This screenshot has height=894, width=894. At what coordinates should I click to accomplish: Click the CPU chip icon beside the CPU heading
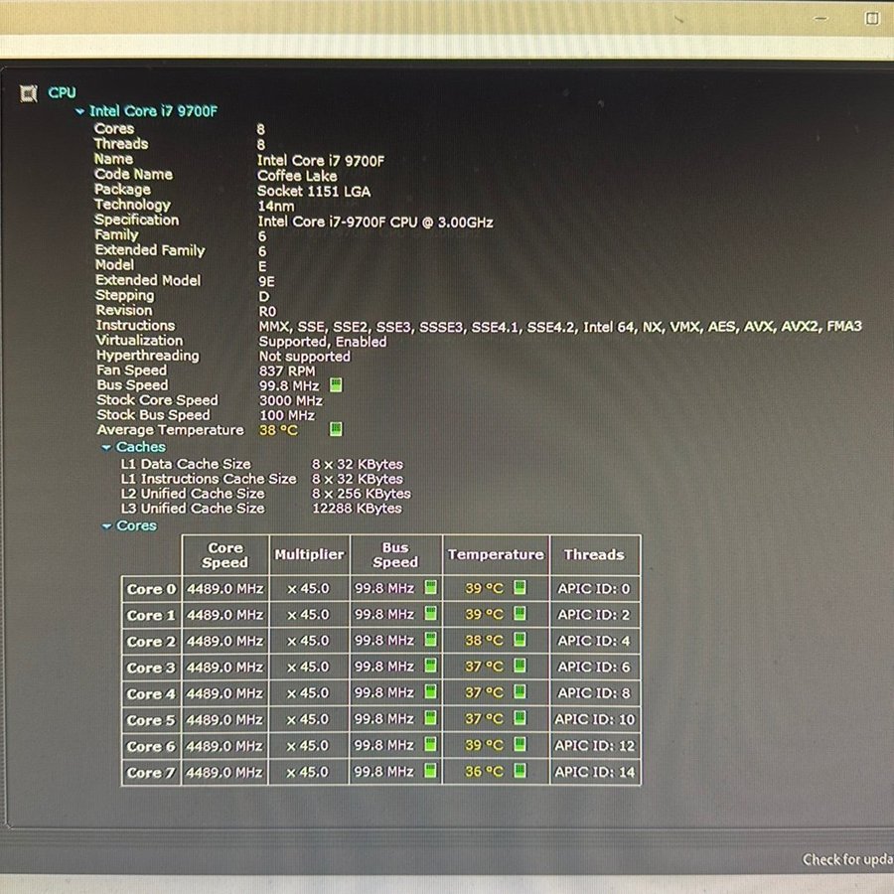pyautogui.click(x=29, y=93)
